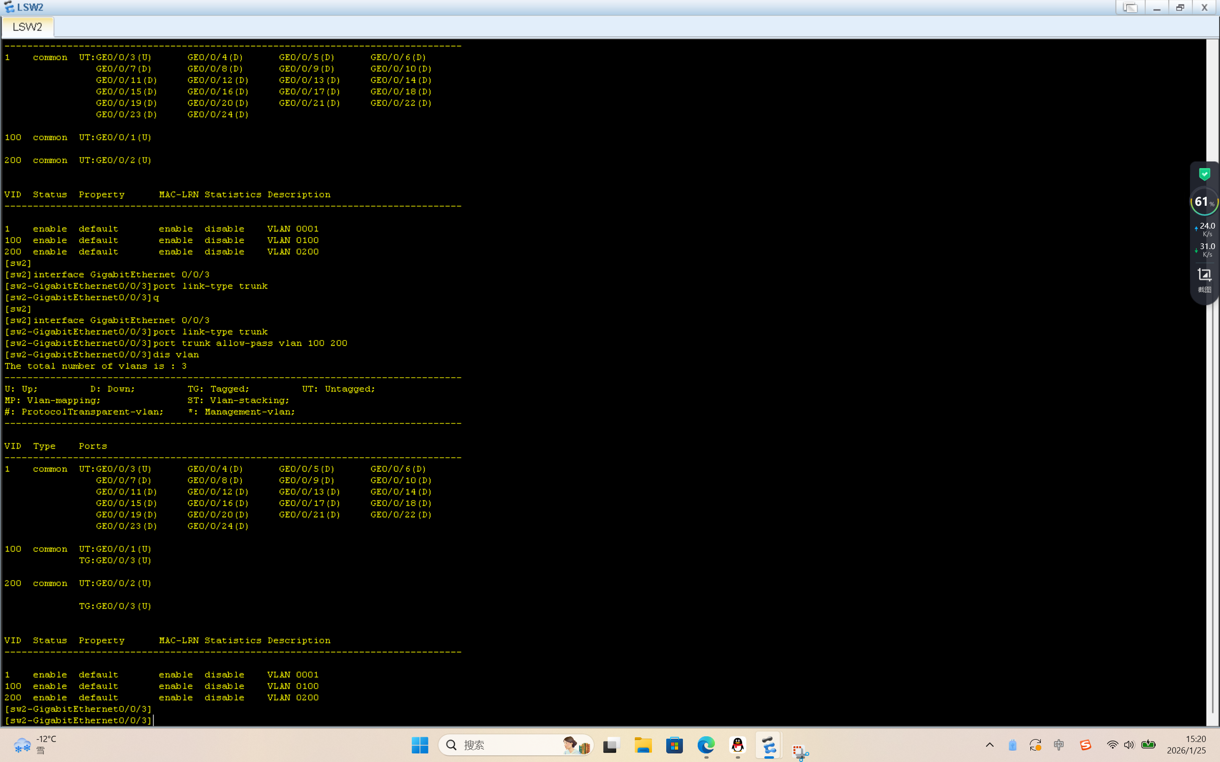This screenshot has width=1220, height=762.
Task: Open the Microsoft Store taskbar icon
Action: coord(674,745)
